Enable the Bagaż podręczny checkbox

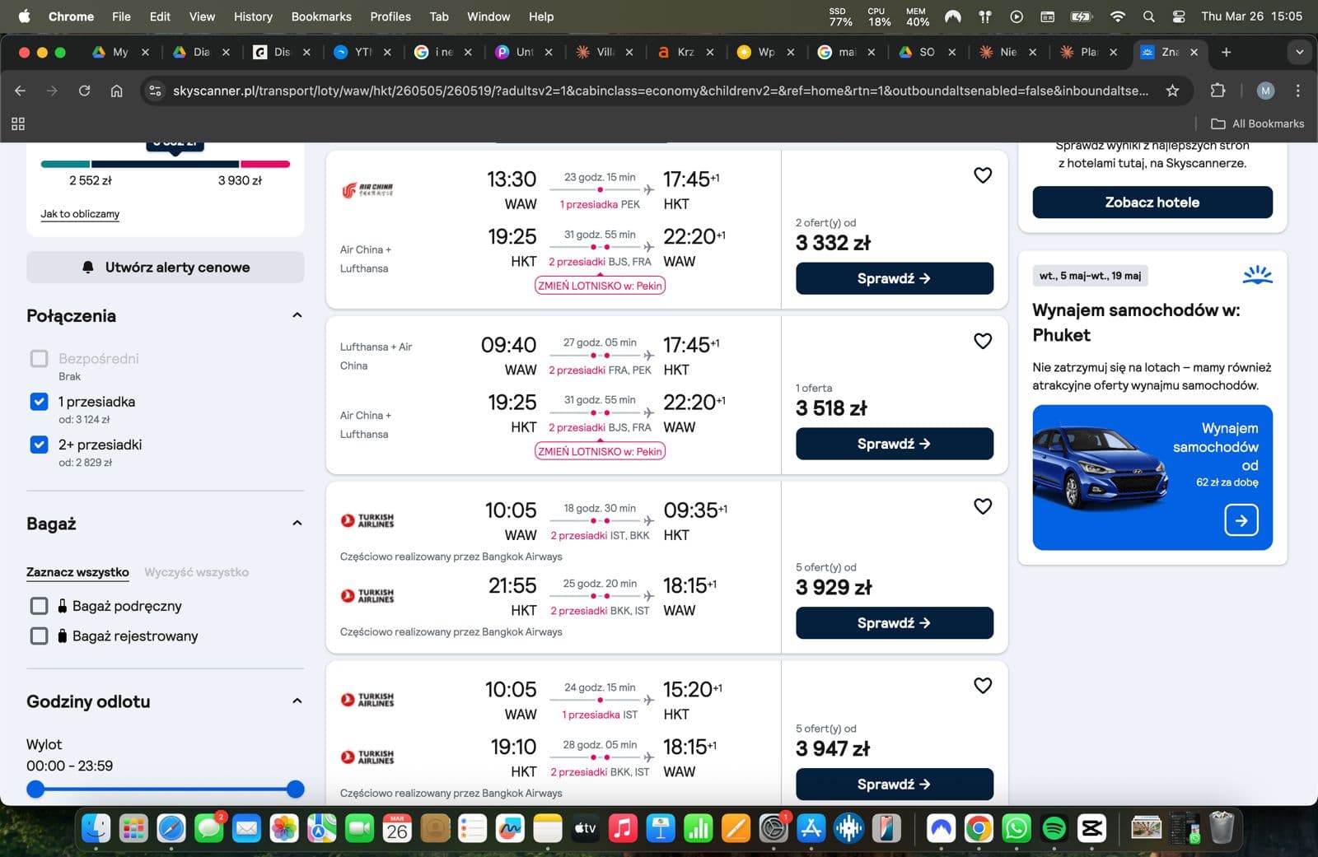pyautogui.click(x=39, y=606)
